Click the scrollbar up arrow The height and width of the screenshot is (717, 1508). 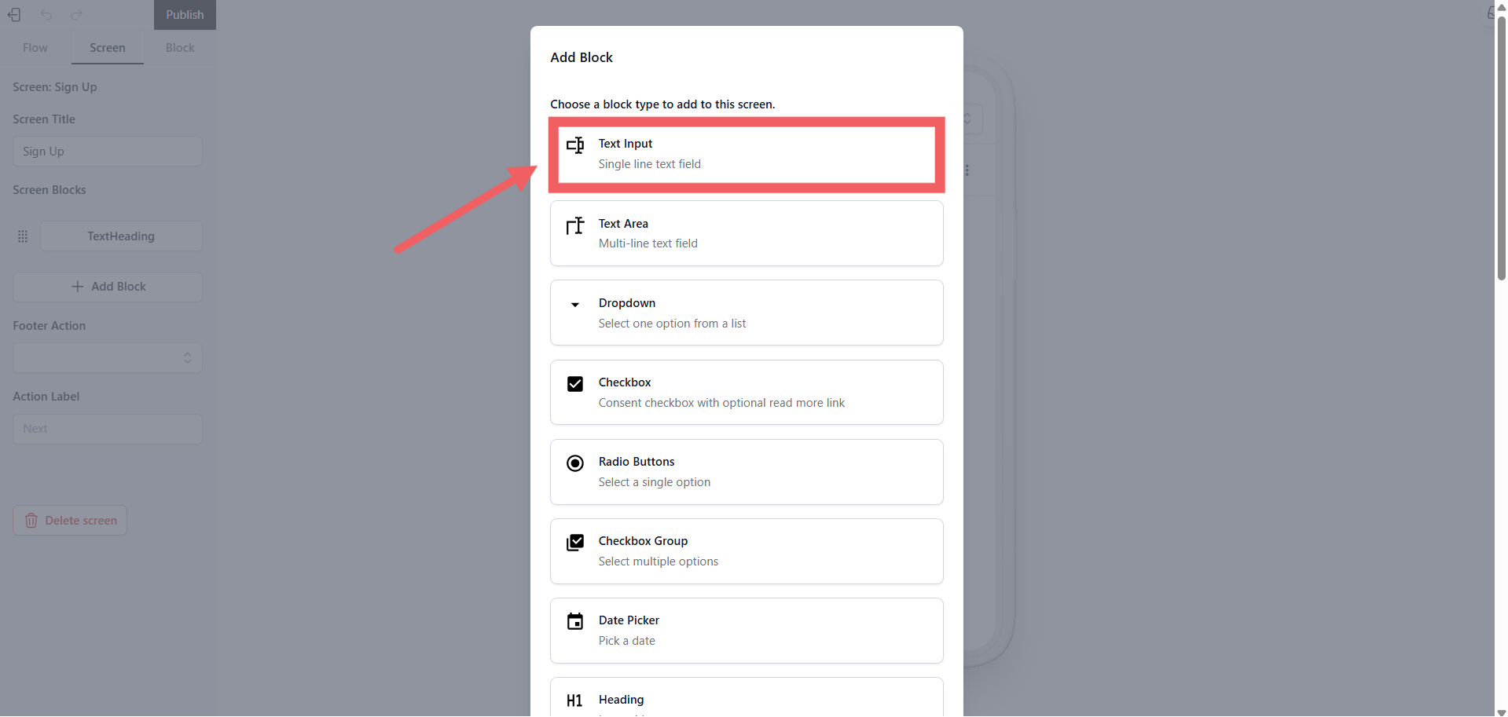click(1502, 6)
